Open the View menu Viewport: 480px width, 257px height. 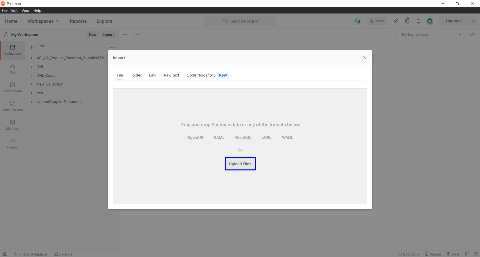point(26,10)
